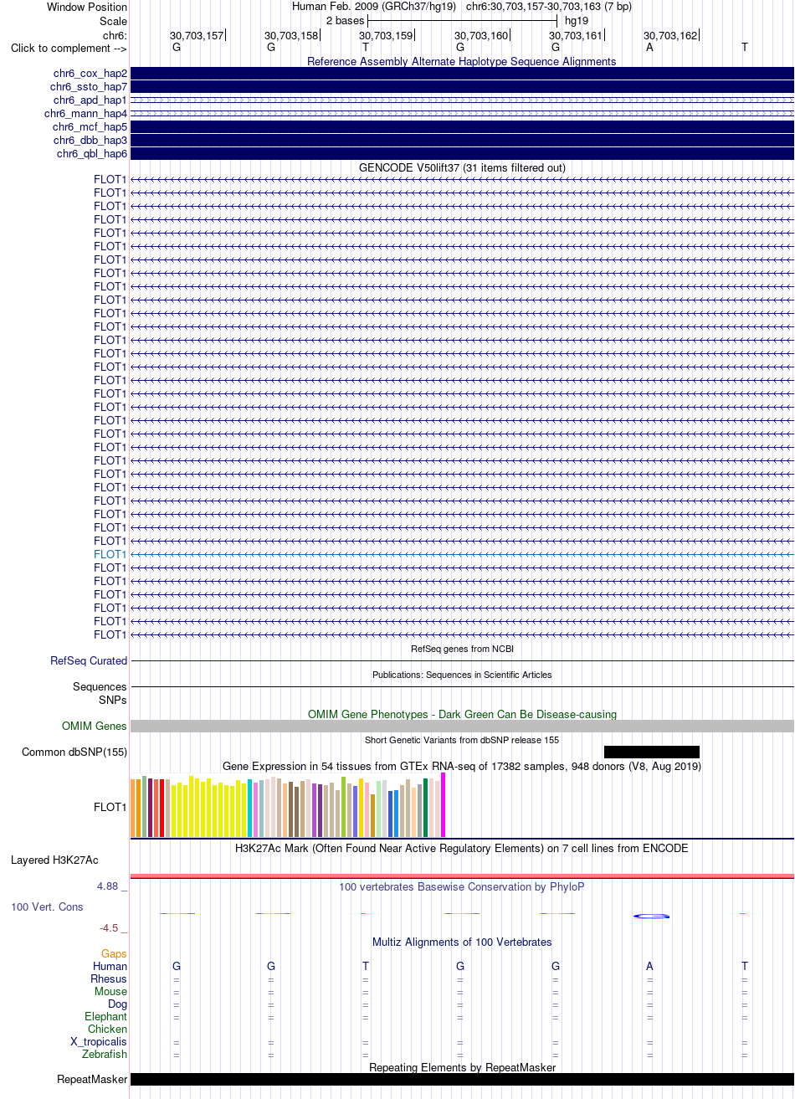795x1099 pixels.
Task: Open the Reference Assembly Alternate Haplotype track title
Action: click(x=462, y=62)
